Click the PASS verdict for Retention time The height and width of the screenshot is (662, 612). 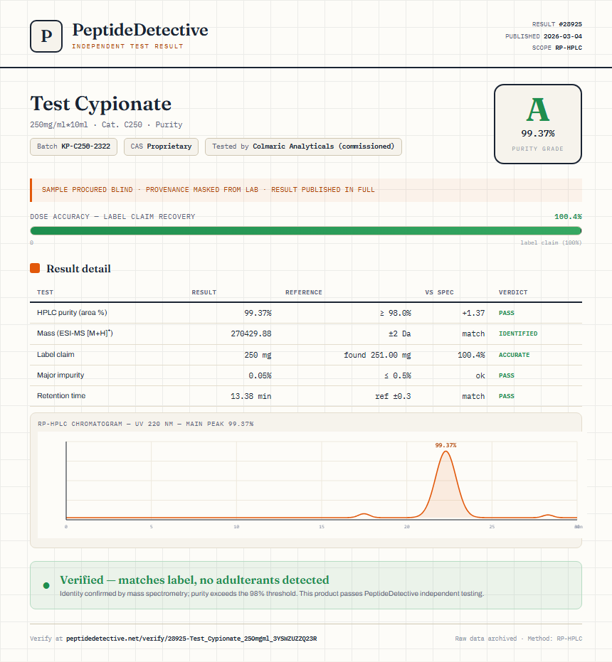pyautogui.click(x=507, y=396)
